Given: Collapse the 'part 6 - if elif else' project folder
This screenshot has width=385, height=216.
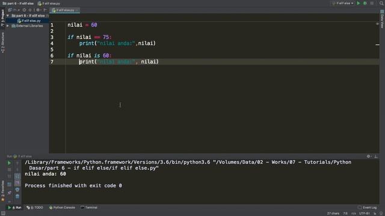Looking at the screenshot, I should [x=8, y=16].
